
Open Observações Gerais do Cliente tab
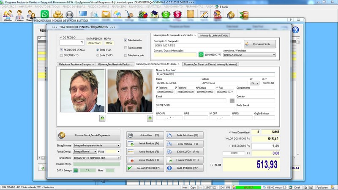click(x=210, y=65)
